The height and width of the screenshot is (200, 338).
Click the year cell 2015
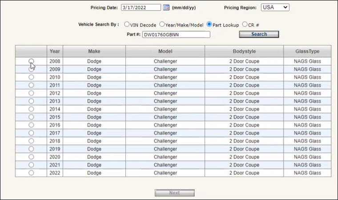(x=55, y=117)
